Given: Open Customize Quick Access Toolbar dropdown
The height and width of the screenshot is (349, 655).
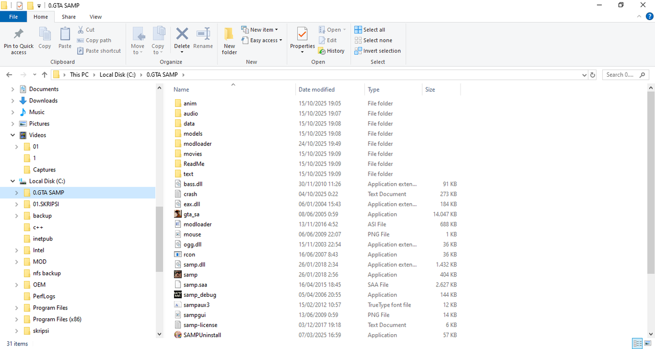Looking at the screenshot, I should pyautogui.click(x=39, y=6).
